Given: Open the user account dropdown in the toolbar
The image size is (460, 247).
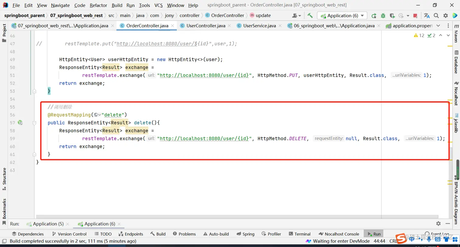Looking at the screenshot, I should coord(297,16).
